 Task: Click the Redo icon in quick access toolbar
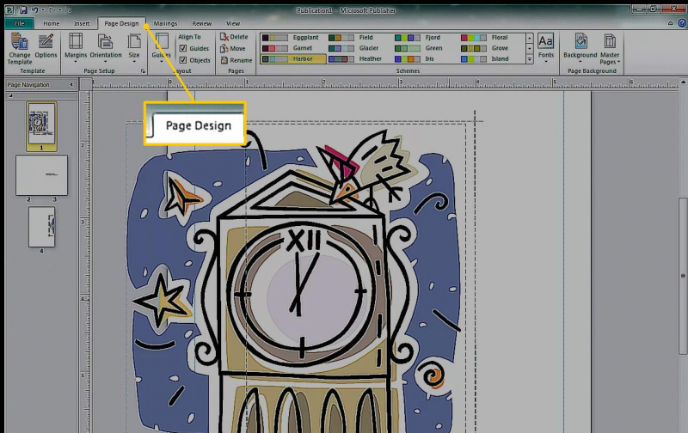coord(52,9)
